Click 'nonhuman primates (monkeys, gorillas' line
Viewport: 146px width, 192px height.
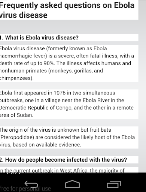click(51, 71)
